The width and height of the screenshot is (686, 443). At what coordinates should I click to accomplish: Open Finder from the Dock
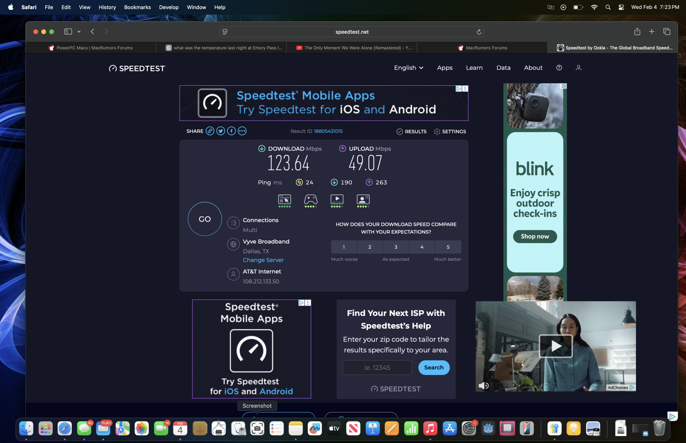26,428
